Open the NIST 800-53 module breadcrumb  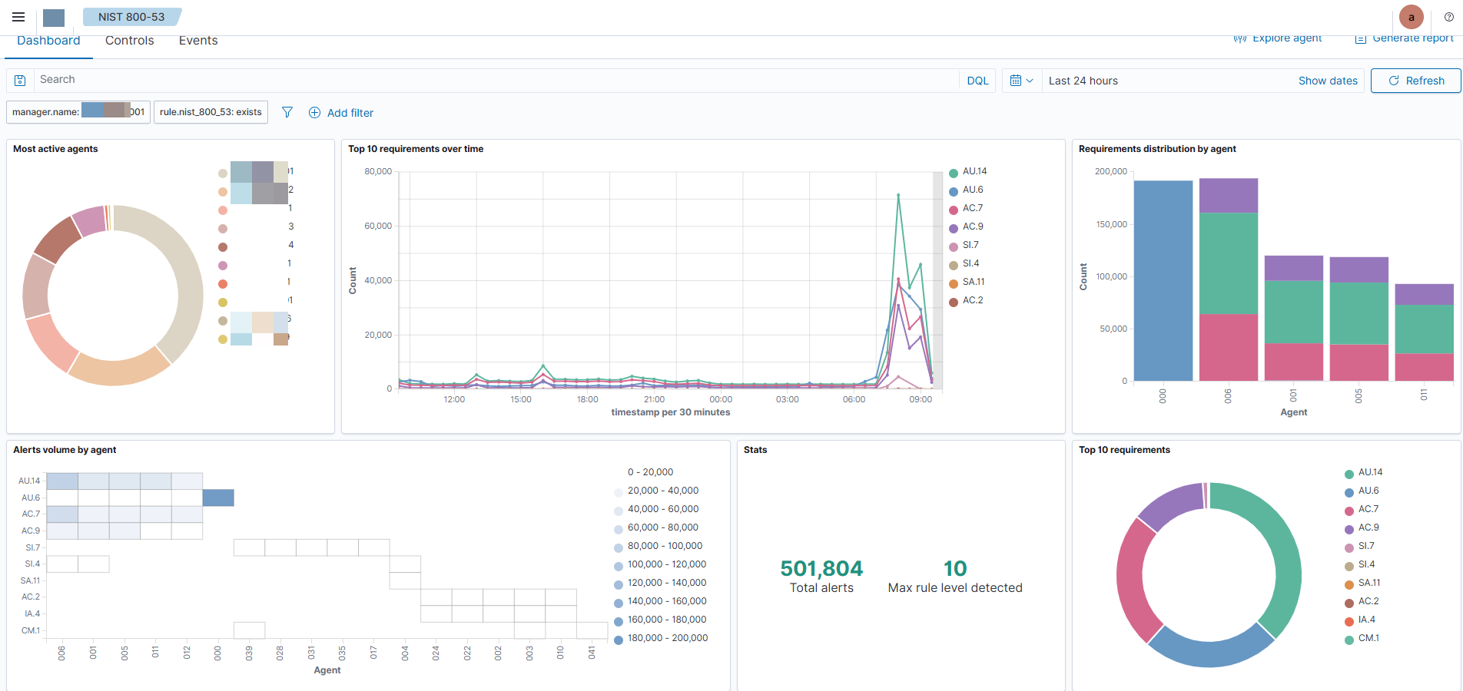(x=131, y=17)
